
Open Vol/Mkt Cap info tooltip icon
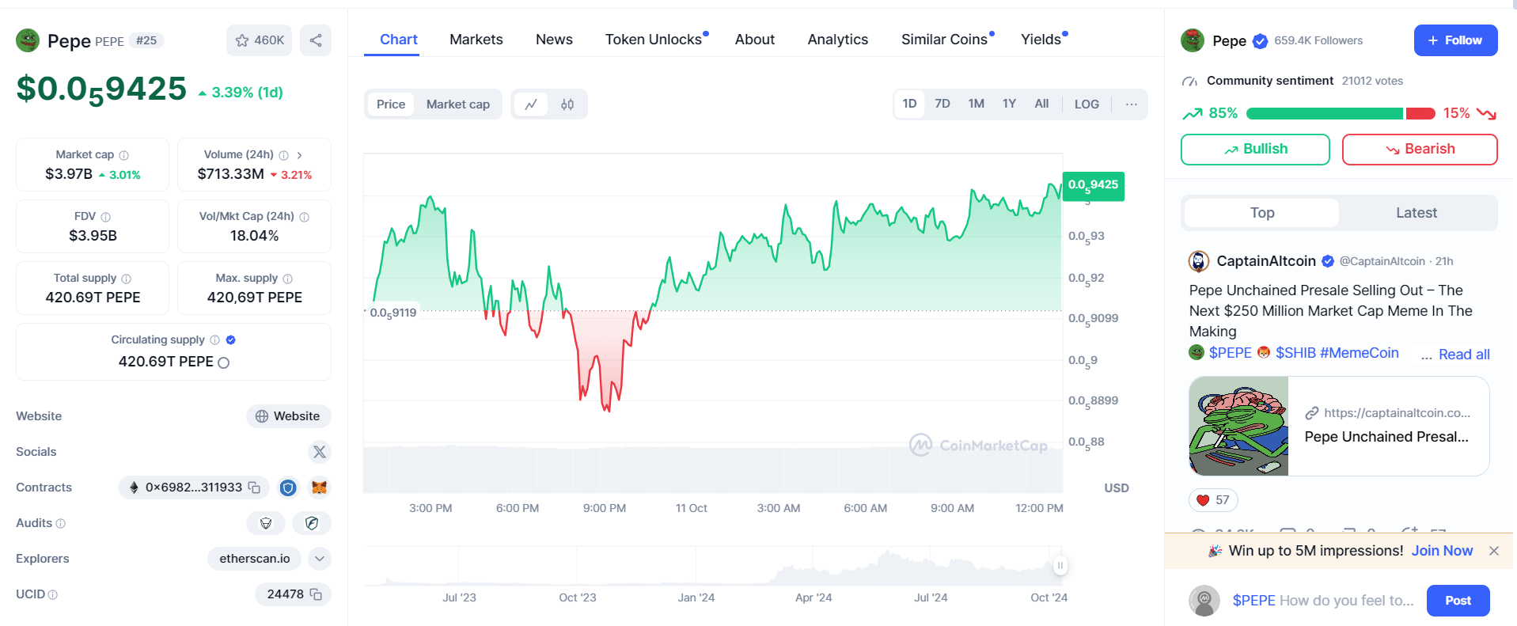(x=305, y=217)
